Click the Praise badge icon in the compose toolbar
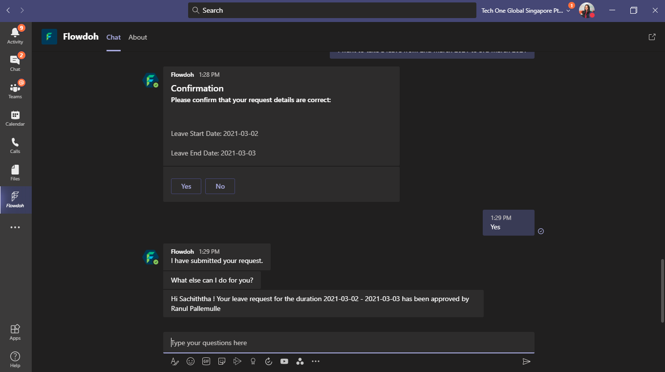Viewport: 665px width, 372px height. click(253, 361)
